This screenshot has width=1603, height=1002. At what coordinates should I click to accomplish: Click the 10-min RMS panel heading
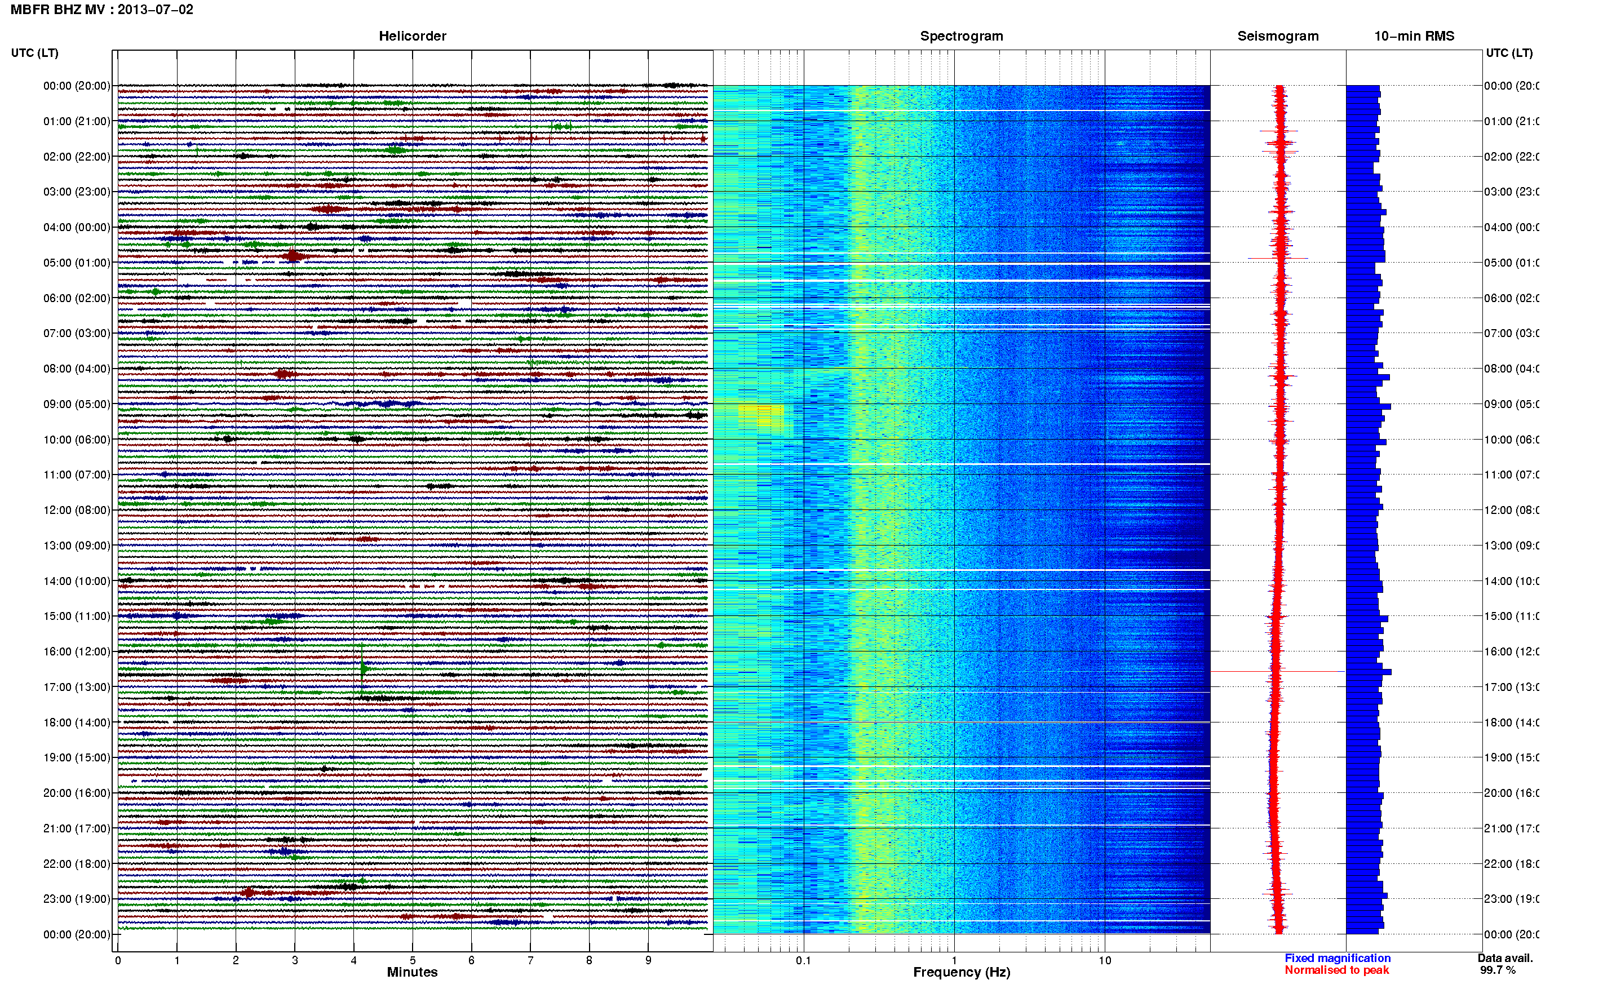[x=1414, y=37]
